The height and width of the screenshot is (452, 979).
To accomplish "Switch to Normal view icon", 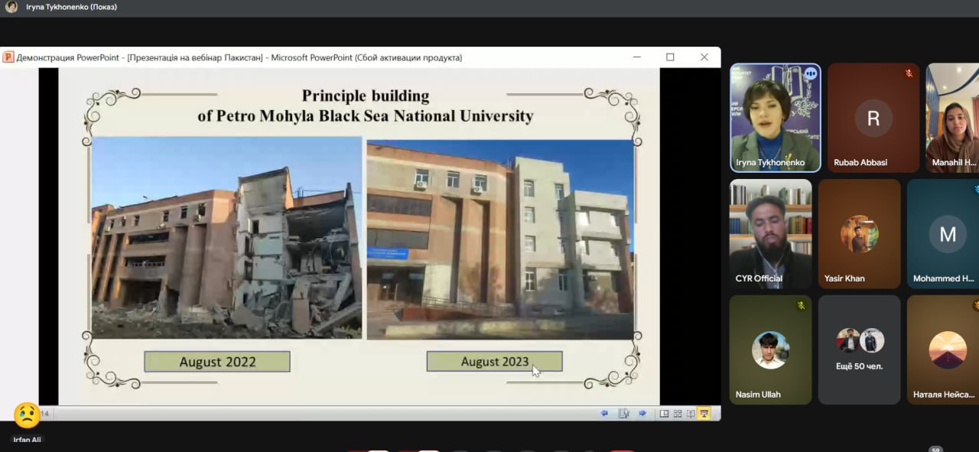I will tap(664, 414).
